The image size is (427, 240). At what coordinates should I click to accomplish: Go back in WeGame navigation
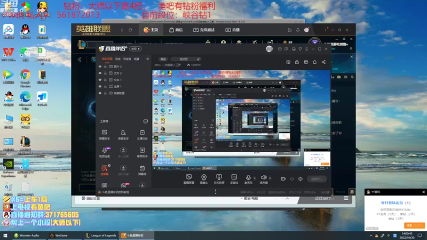(x=122, y=30)
